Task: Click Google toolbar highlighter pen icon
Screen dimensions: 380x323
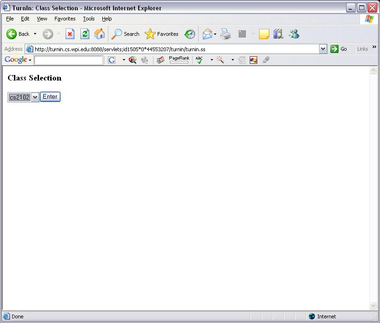Action: click(x=266, y=60)
